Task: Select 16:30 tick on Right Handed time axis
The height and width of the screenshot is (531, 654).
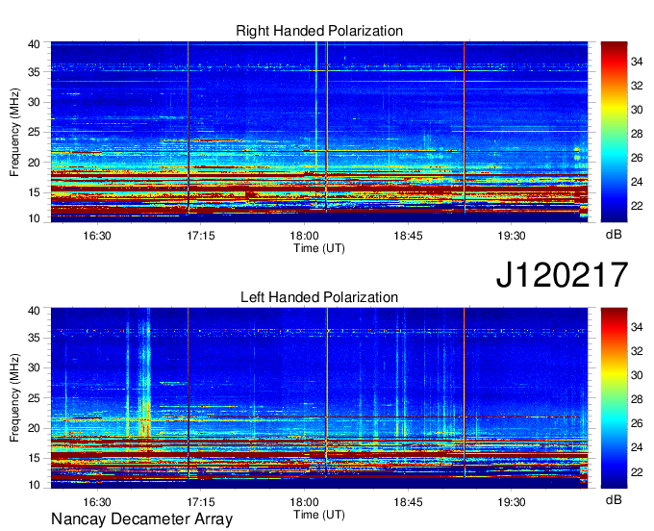Action: (97, 236)
